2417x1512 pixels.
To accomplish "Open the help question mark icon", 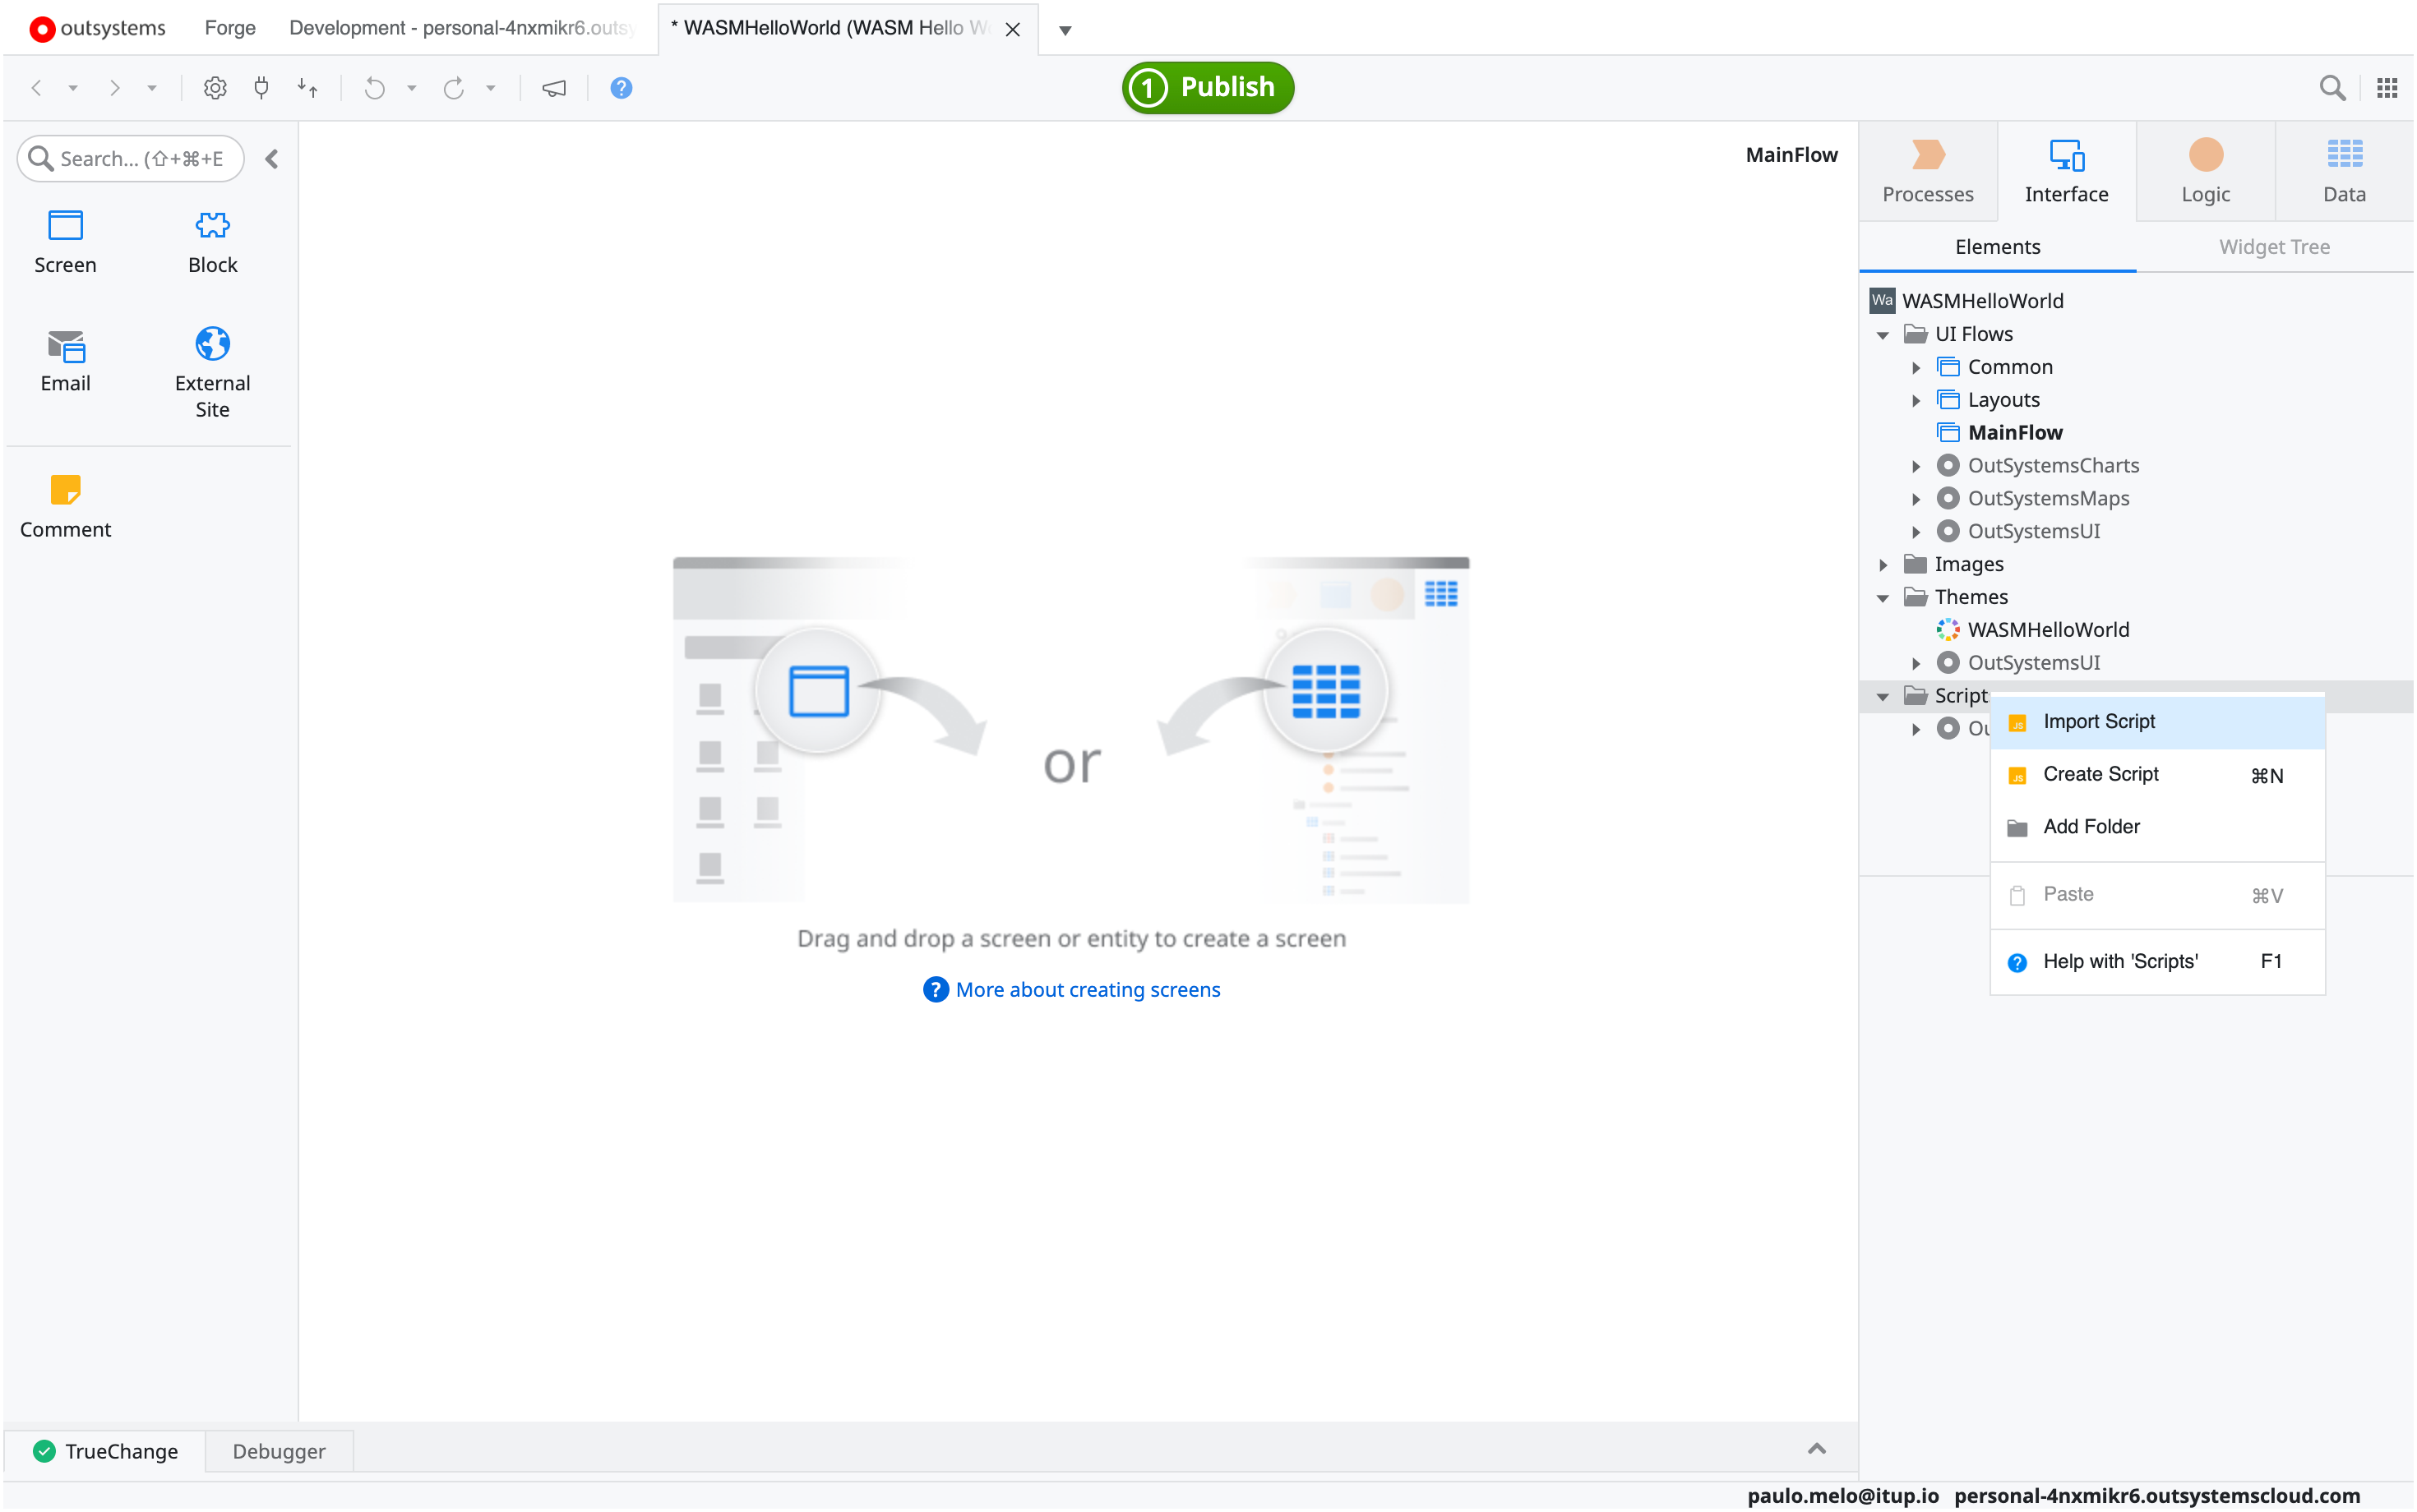I will (x=622, y=88).
